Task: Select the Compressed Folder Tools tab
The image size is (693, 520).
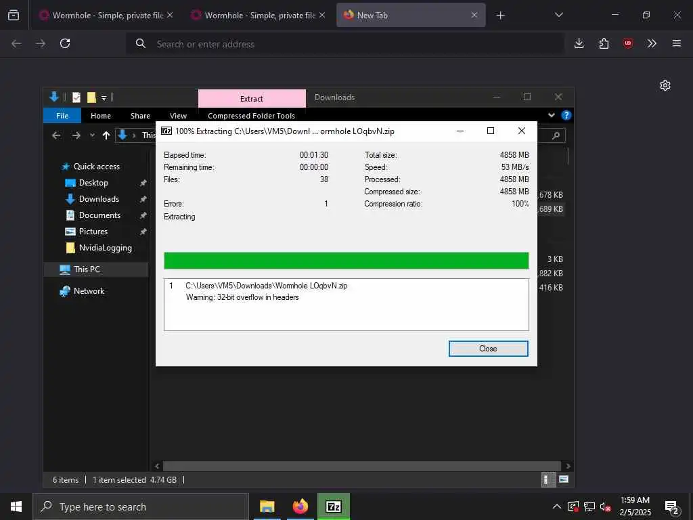Action: tap(252, 116)
